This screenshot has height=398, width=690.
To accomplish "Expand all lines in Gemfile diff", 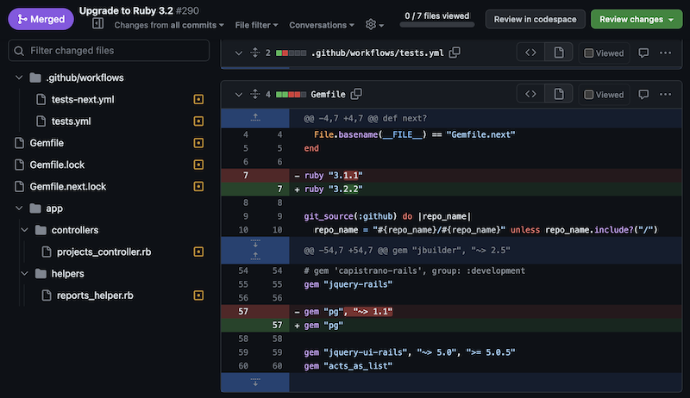I will point(255,94).
